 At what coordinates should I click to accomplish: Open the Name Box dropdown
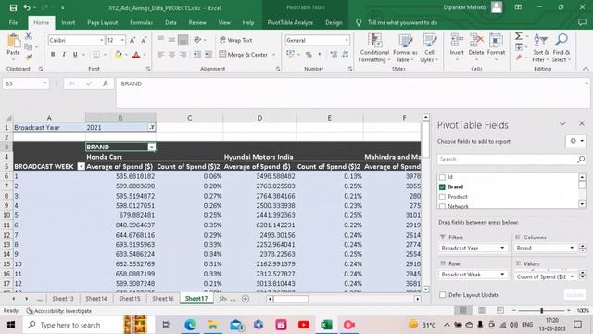tap(44, 83)
